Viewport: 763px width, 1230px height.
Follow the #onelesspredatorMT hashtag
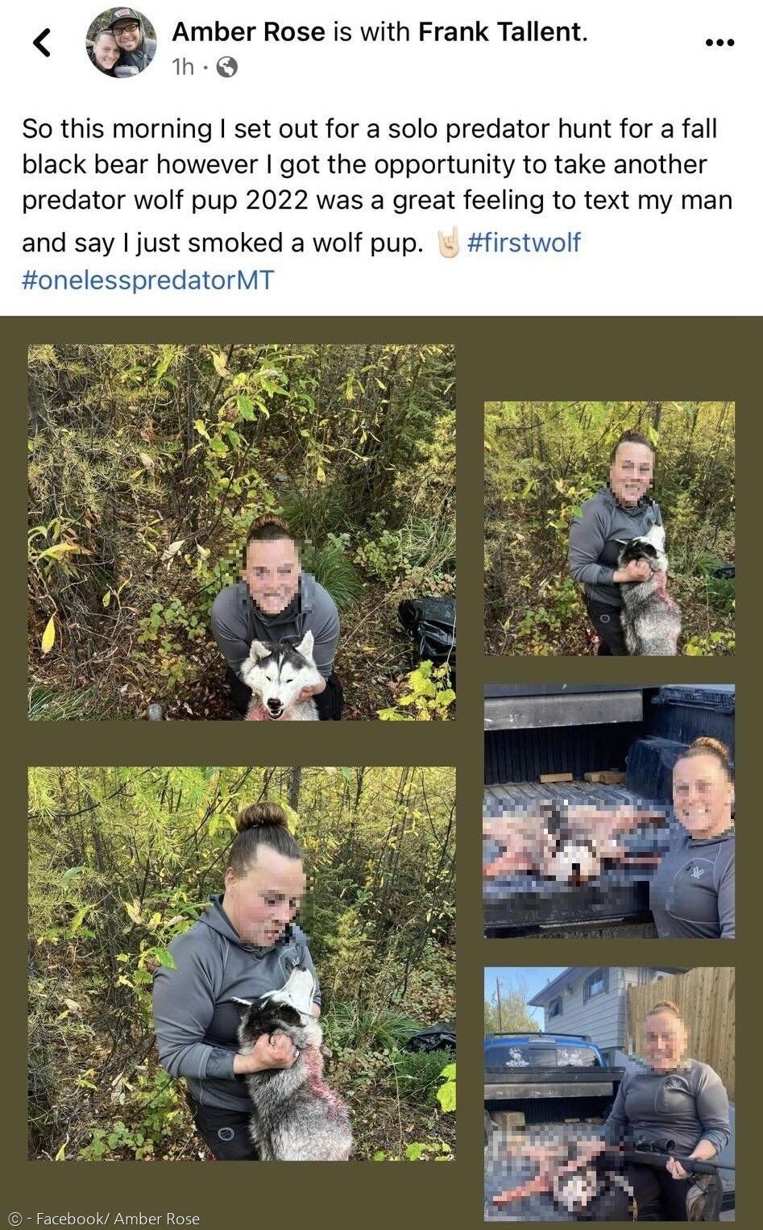pos(148,280)
